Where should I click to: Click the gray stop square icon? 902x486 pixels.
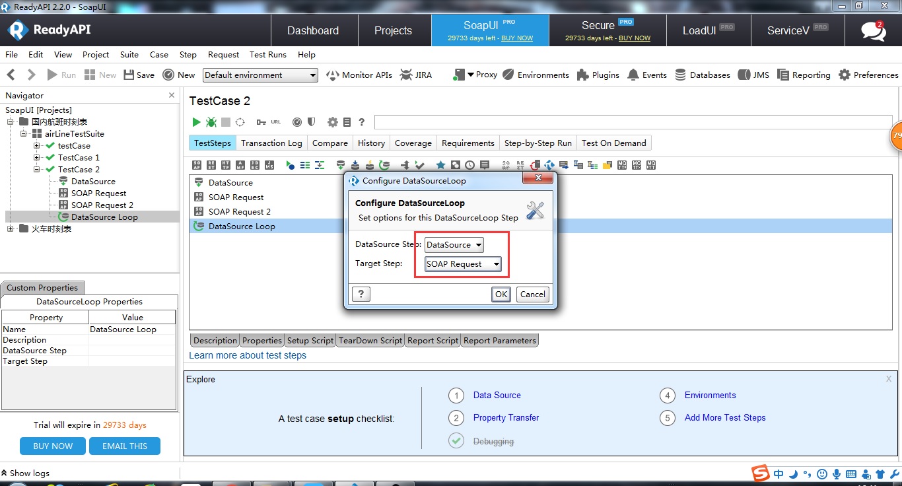[x=226, y=122]
